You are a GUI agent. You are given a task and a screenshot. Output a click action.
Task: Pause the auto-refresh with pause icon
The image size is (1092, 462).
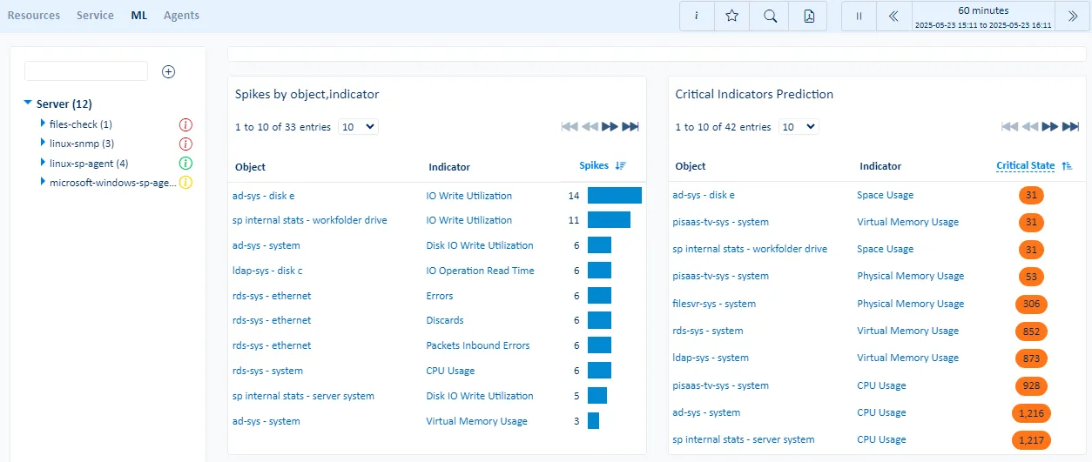[x=859, y=16]
